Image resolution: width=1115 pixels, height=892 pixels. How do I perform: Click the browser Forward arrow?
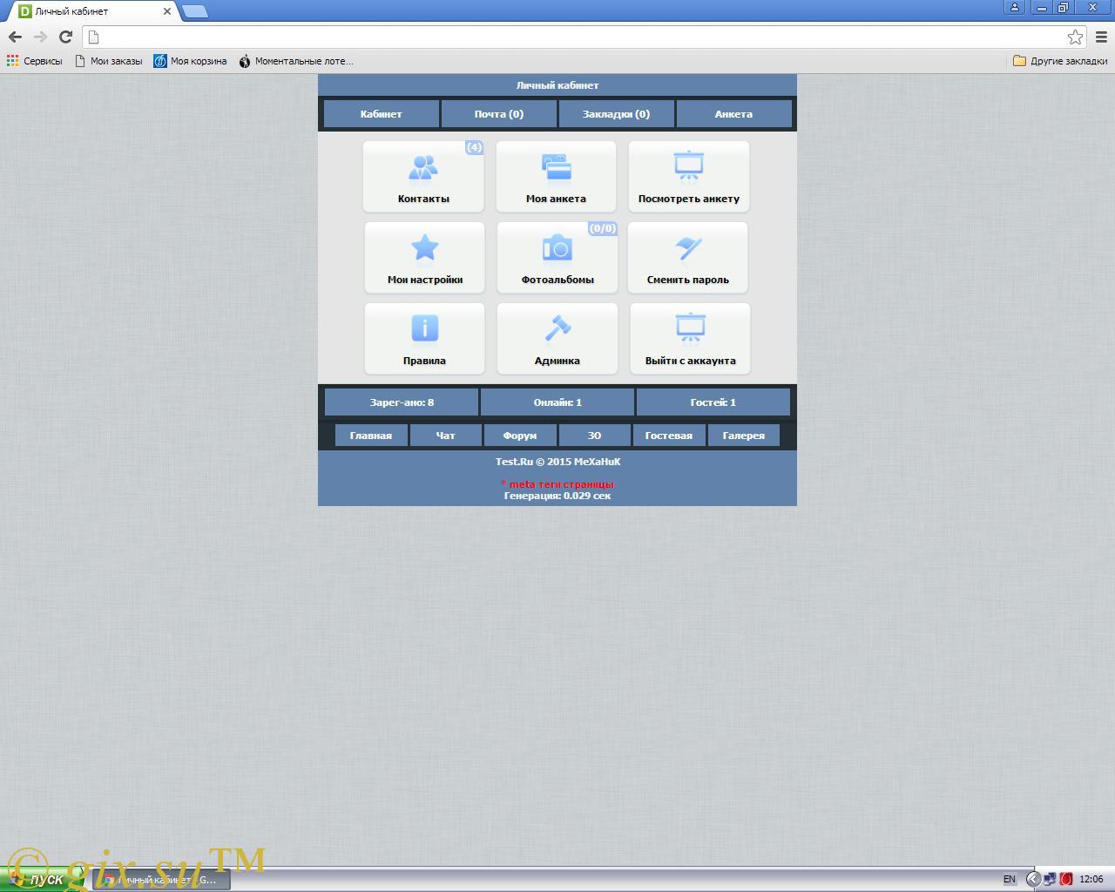point(40,37)
